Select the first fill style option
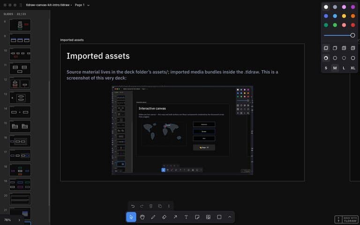The image size is (360, 225). [326, 48]
